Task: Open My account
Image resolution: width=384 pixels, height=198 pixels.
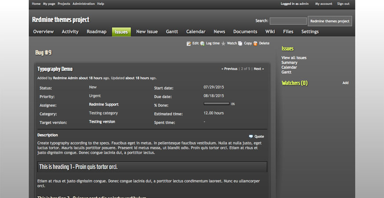Action: pos(323,4)
